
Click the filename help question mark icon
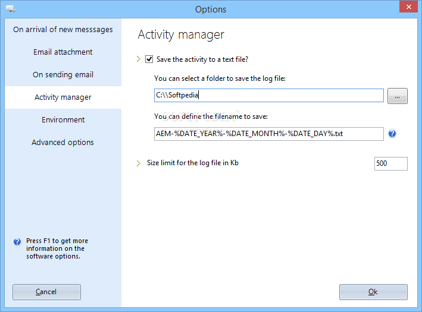(x=392, y=134)
